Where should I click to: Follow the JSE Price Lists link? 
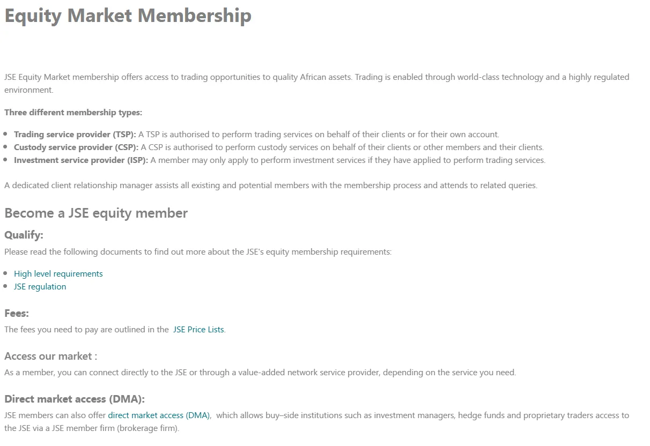coord(198,330)
